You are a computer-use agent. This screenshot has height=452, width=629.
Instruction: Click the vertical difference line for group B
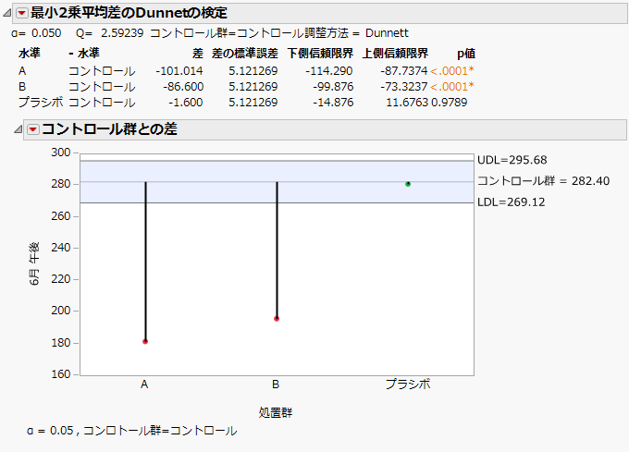coord(277,250)
